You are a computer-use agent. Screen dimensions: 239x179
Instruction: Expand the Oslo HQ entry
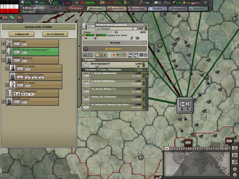3,102
